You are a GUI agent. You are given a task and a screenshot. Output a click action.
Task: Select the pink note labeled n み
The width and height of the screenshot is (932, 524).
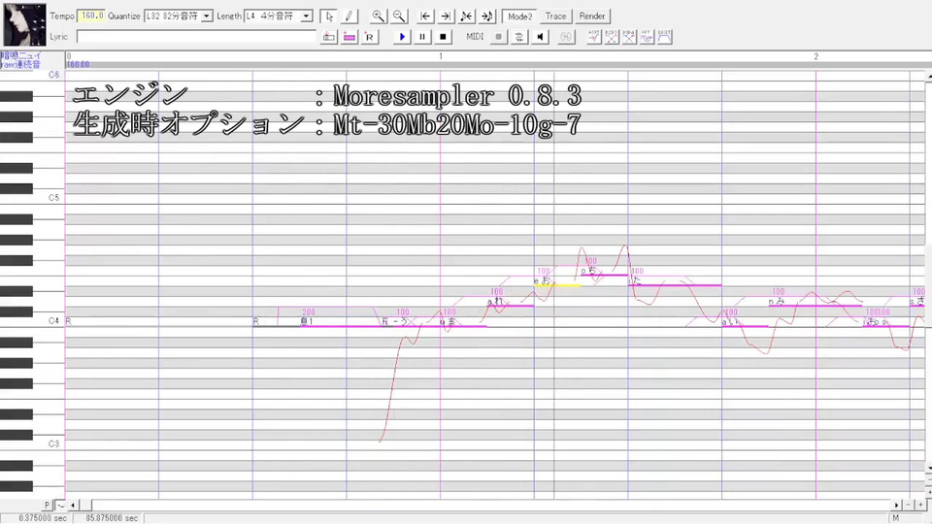[x=815, y=306]
